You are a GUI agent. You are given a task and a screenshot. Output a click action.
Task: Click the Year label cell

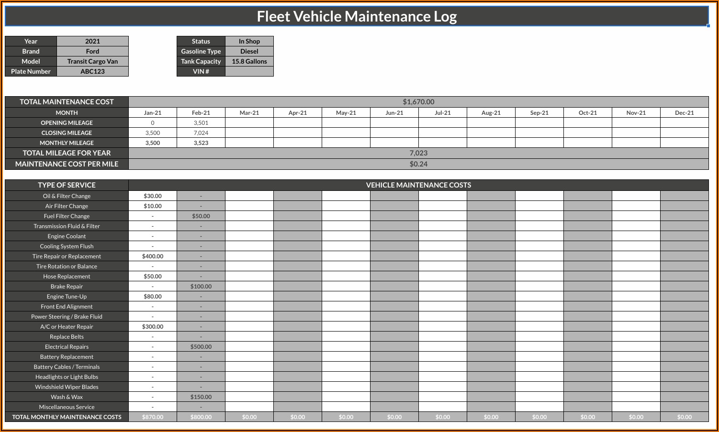(x=31, y=41)
